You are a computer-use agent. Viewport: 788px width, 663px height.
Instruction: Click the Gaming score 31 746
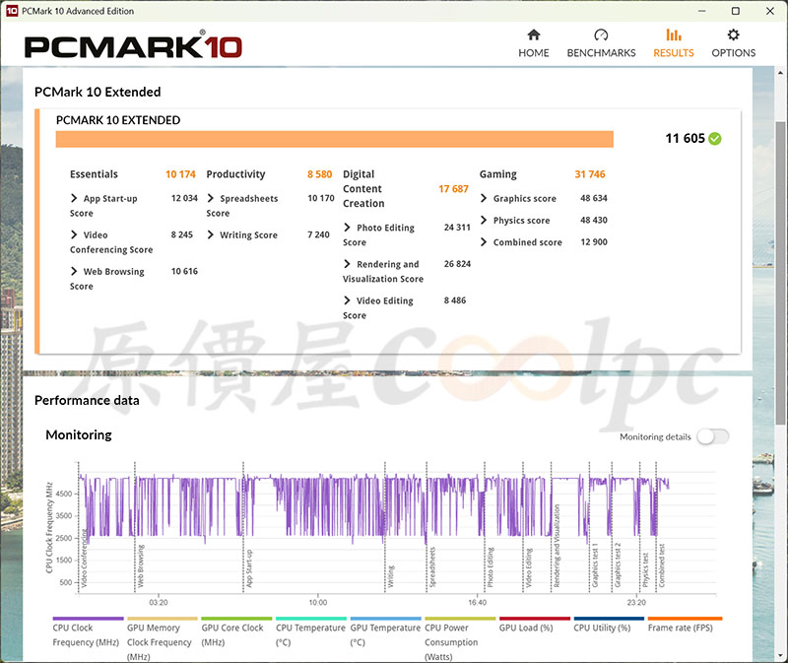click(x=590, y=174)
